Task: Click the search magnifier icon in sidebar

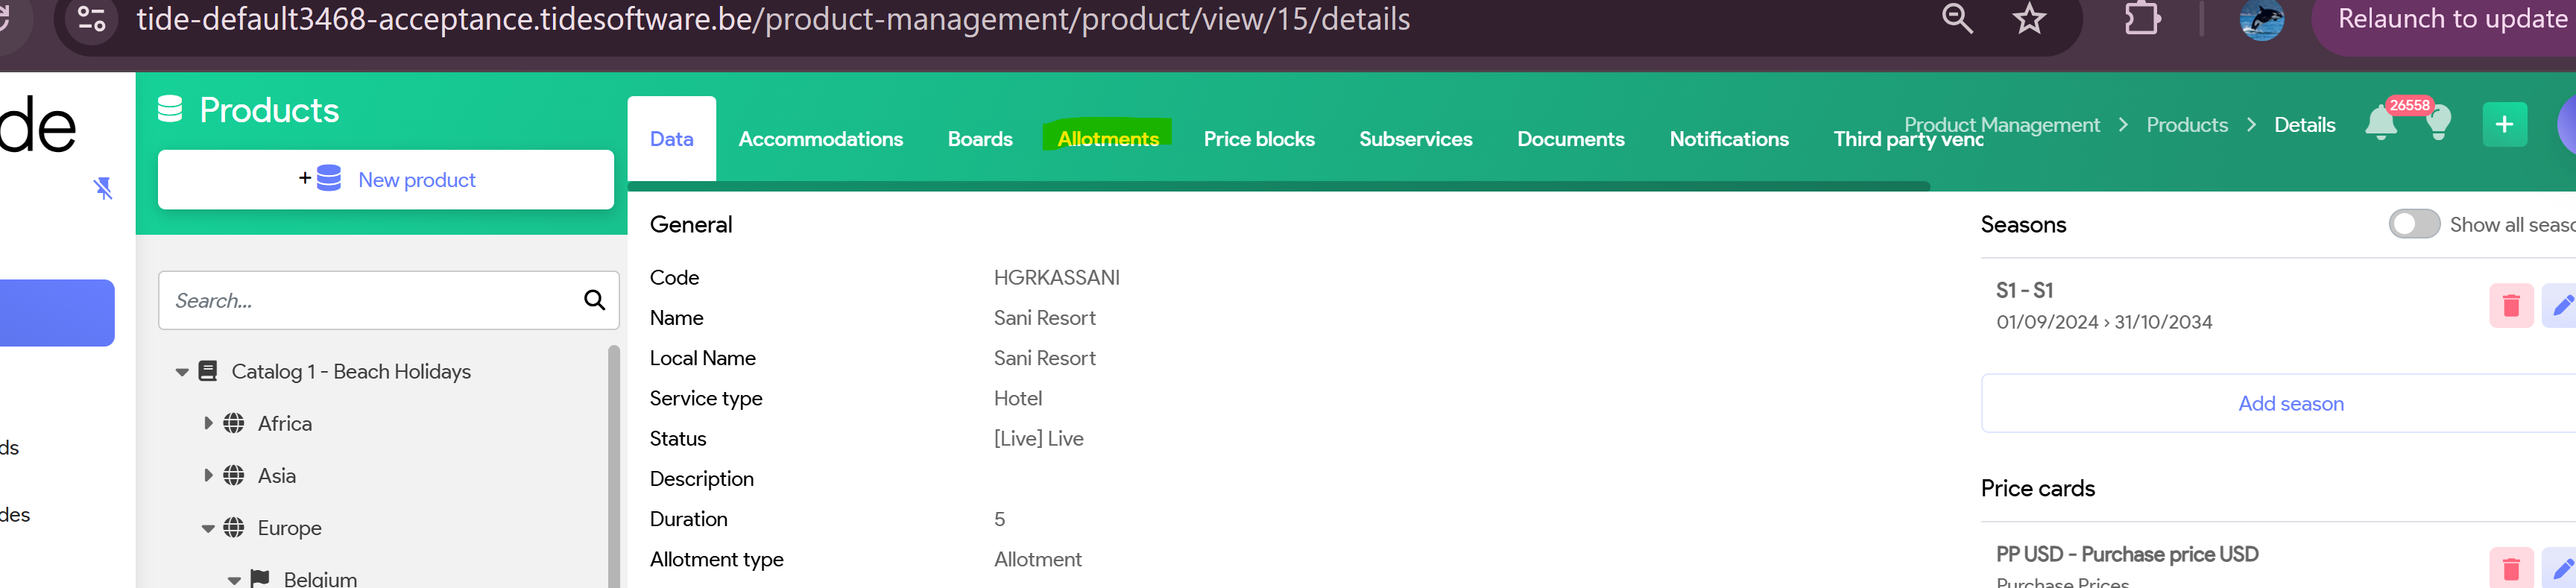Action: [594, 300]
